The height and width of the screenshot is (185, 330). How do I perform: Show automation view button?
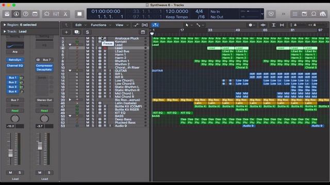136,25
